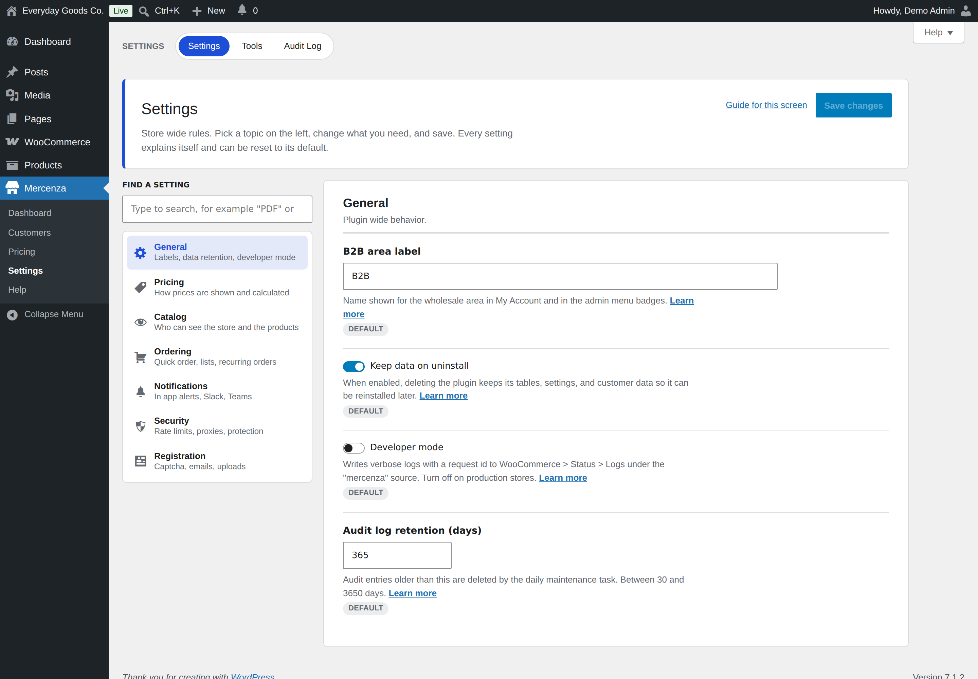Viewport: 978px width, 679px height.
Task: Click the Live status badge
Action: [x=121, y=11]
